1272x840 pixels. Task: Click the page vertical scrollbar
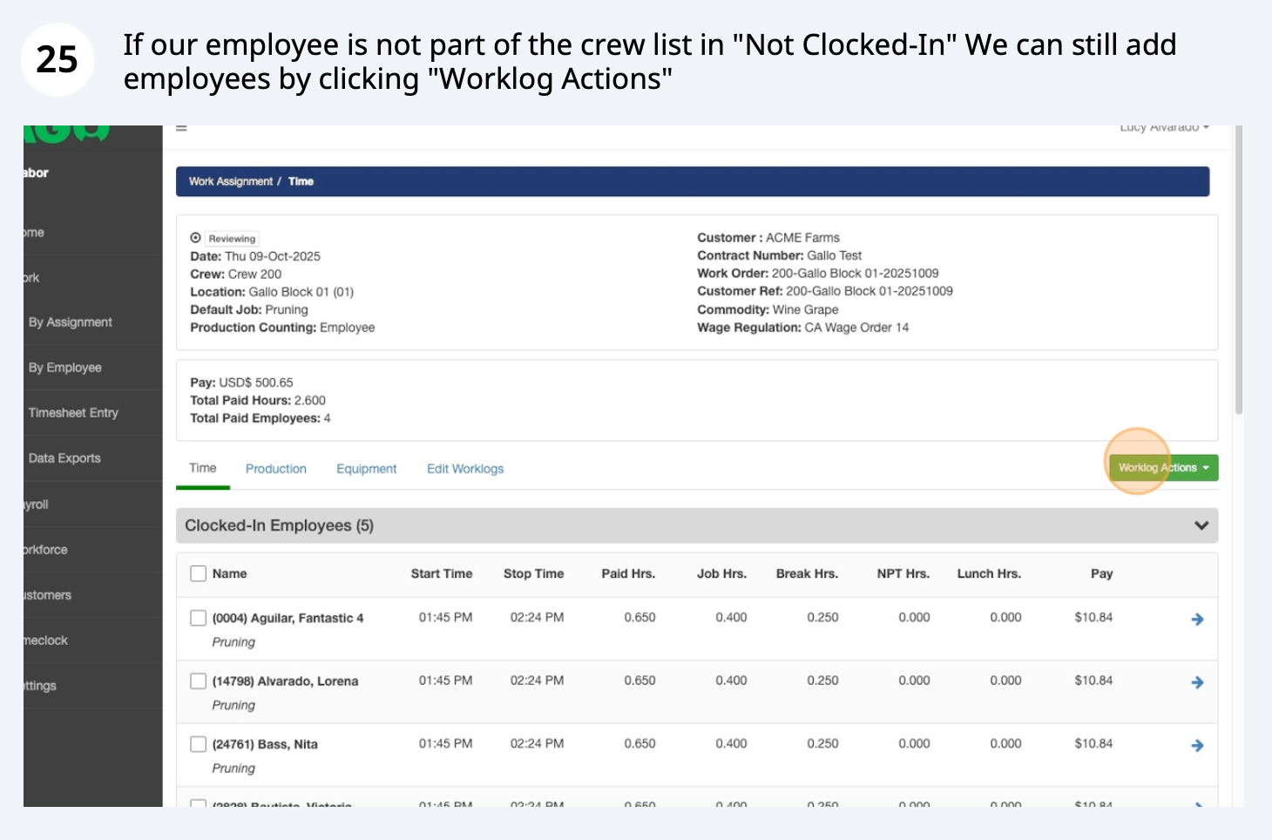[1239, 270]
